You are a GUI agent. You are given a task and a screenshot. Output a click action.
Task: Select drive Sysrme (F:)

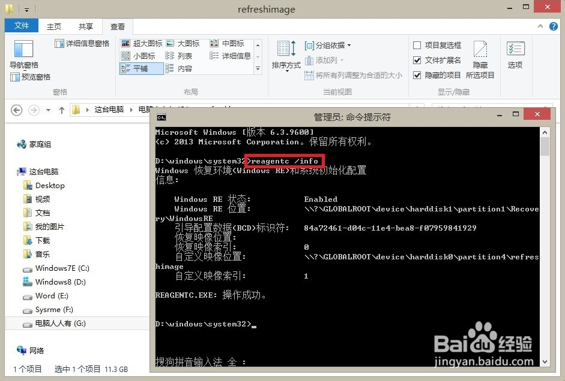(x=48, y=310)
